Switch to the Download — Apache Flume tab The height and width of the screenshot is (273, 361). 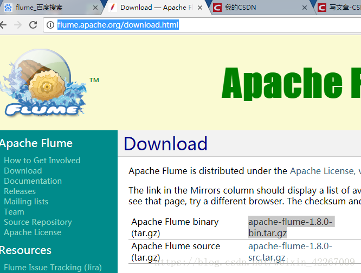pyautogui.click(x=156, y=8)
